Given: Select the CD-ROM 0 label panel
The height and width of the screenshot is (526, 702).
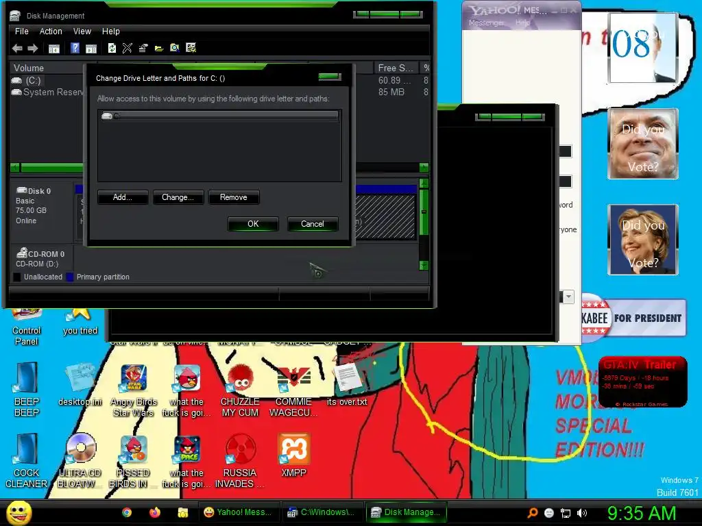Looking at the screenshot, I should [42, 258].
